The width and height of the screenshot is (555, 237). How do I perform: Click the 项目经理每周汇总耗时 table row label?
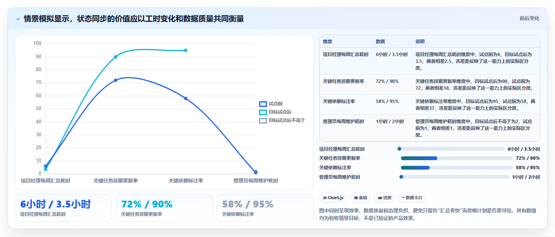[x=345, y=55]
